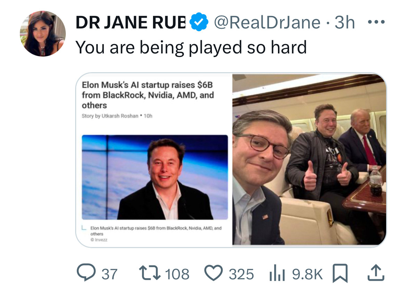View analytics via the bar chart icon
The image size is (407, 289).
coord(277,274)
